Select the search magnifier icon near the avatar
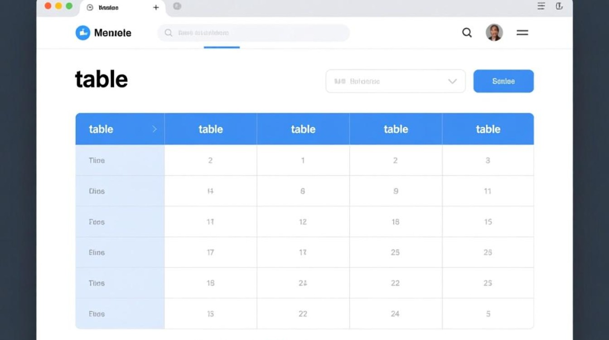This screenshot has height=340, width=609. point(467,33)
